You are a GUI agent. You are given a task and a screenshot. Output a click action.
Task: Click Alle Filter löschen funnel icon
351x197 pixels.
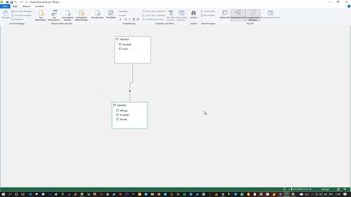171,13
